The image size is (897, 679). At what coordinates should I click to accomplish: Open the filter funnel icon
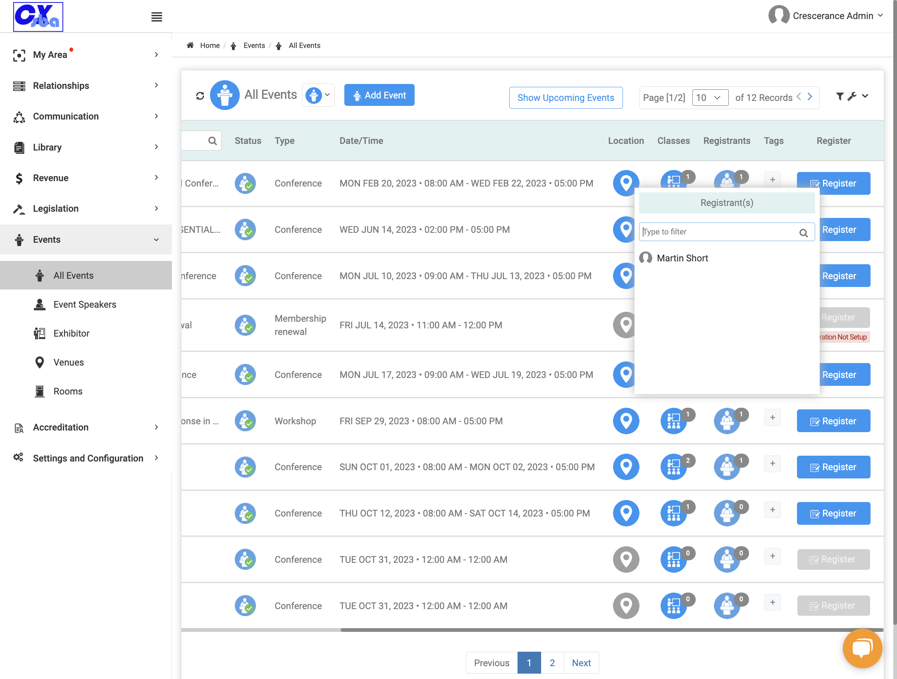[x=840, y=96]
